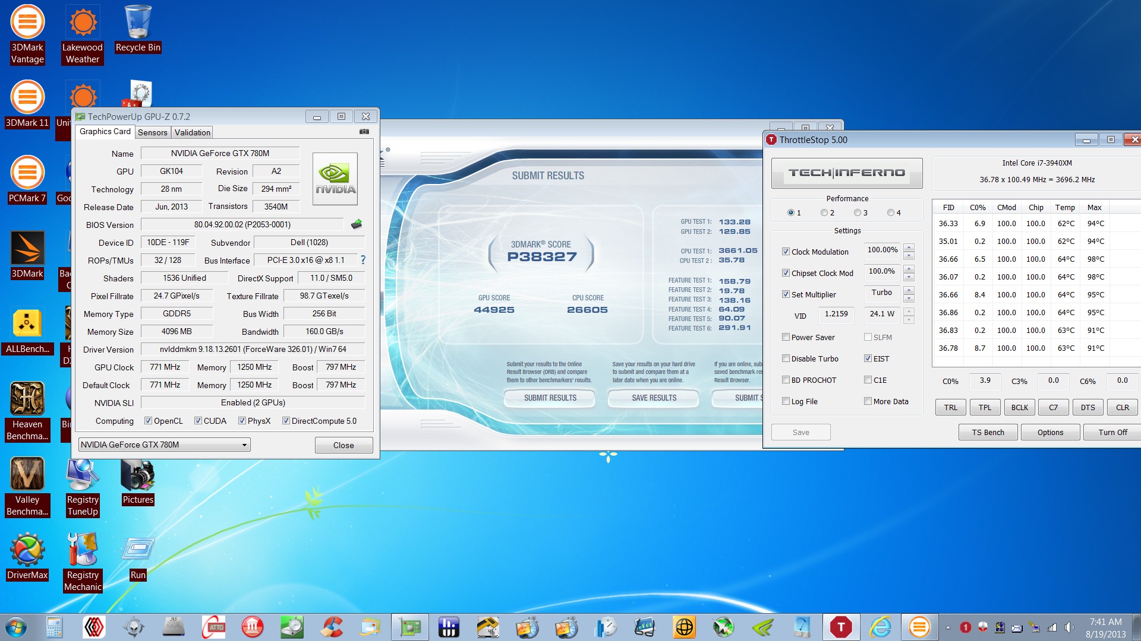Click the BIOS save chip icon in GPU-Z
Screen dimensions: 1141x641
pyautogui.click(x=357, y=224)
